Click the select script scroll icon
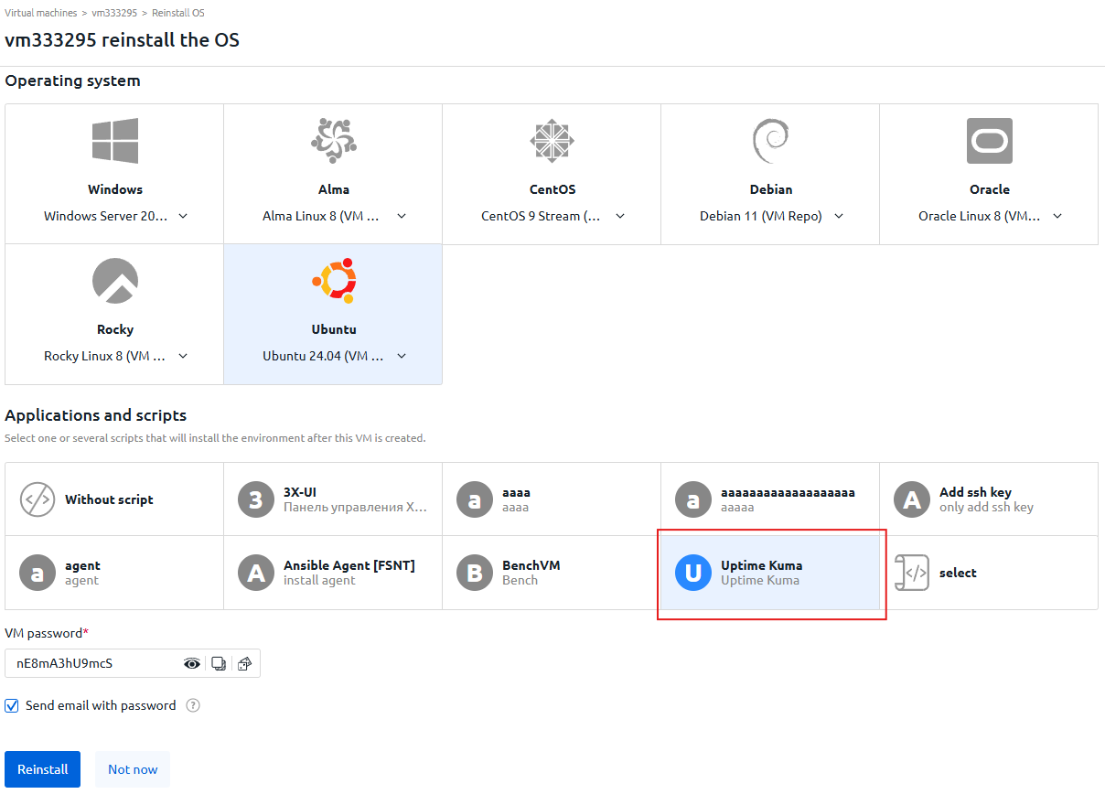 pos(912,573)
